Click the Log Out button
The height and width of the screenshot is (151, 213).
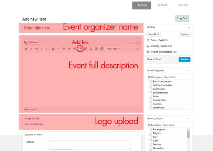[x=182, y=18]
